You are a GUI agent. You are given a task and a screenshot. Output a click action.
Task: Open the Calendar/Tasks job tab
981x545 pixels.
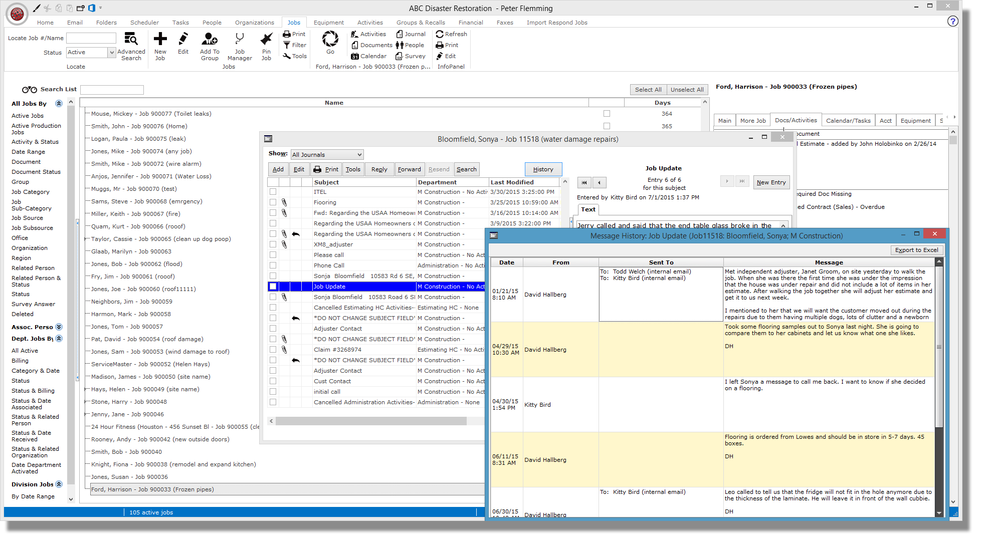pyautogui.click(x=848, y=121)
